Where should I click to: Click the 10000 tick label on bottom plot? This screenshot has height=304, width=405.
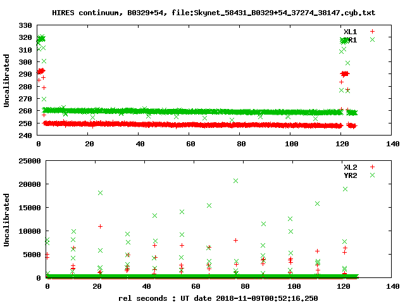click(x=30, y=231)
